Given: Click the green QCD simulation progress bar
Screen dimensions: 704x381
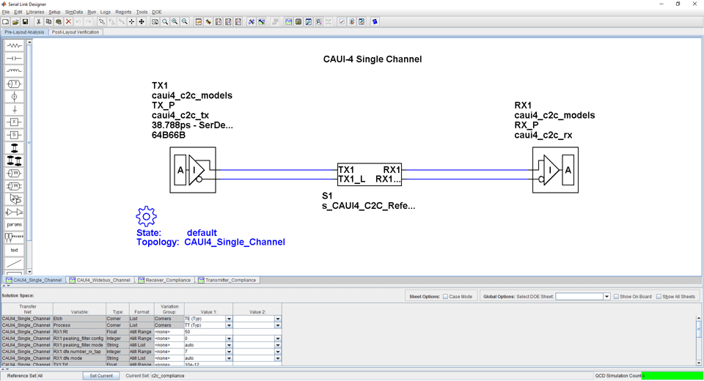Looking at the screenshot, I should 672,376.
